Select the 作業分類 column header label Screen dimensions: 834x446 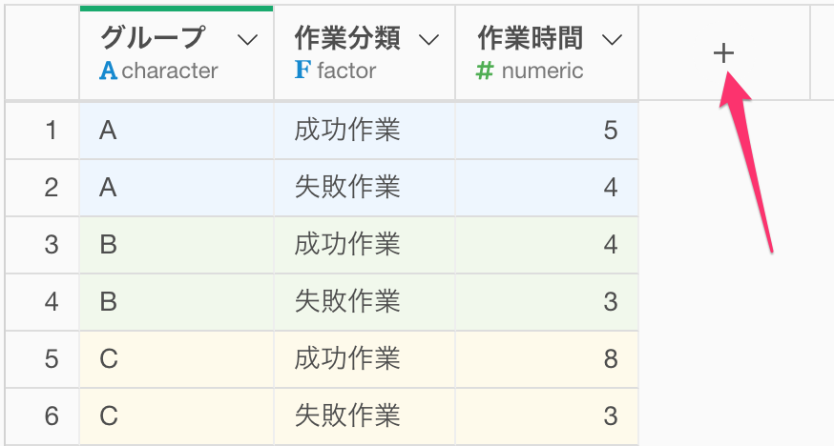347,38
